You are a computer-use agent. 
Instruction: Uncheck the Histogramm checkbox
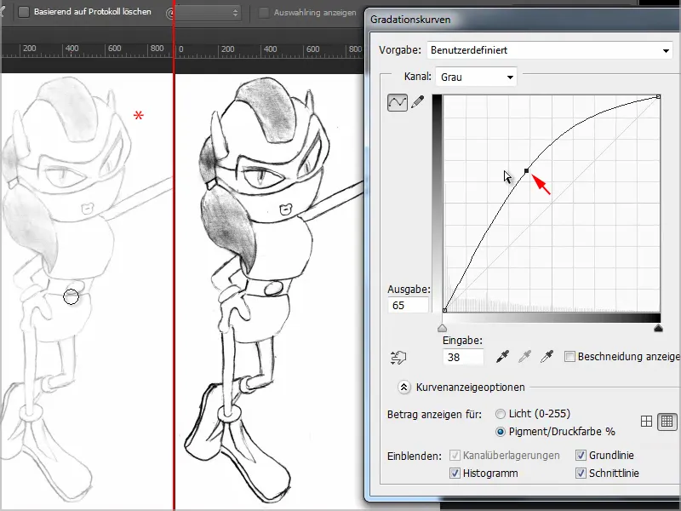(x=455, y=474)
